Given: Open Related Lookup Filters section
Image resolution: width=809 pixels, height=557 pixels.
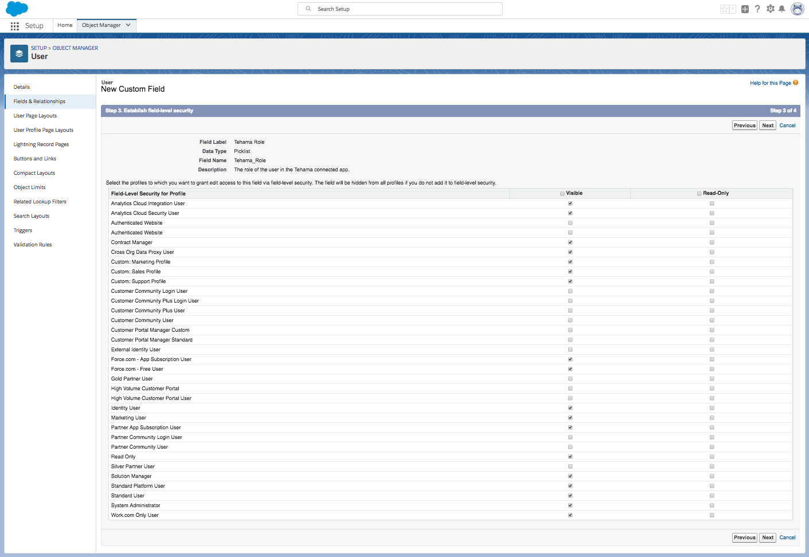Looking at the screenshot, I should (x=40, y=202).
